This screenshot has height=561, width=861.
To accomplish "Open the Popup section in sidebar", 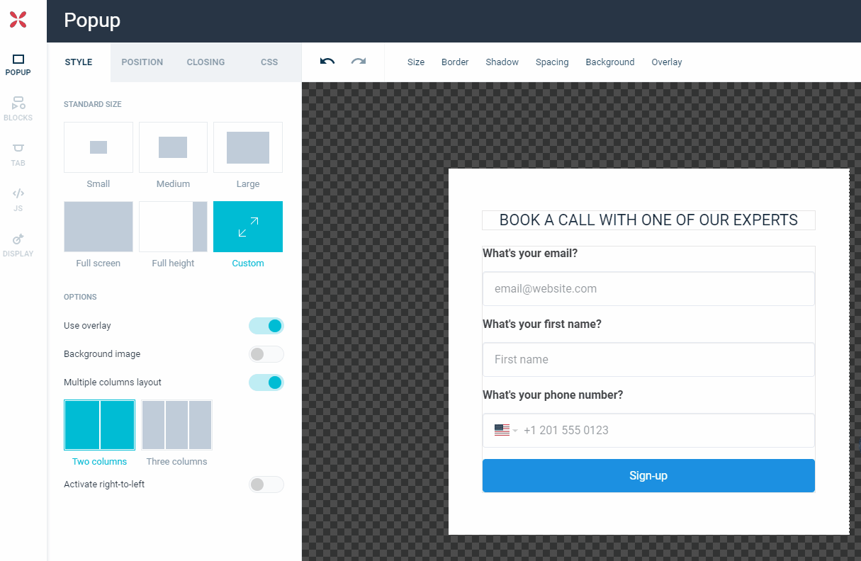I will 18,64.
